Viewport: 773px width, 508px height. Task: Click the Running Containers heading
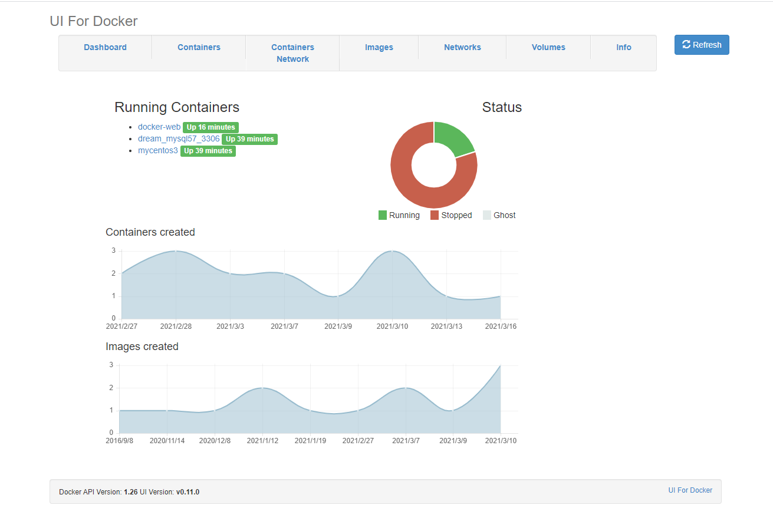click(177, 107)
